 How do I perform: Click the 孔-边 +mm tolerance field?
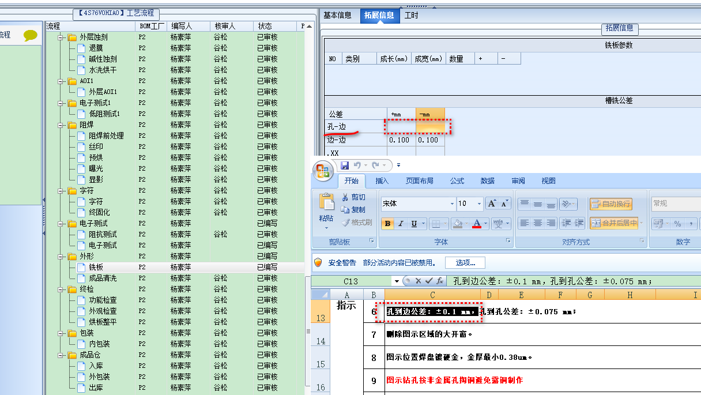click(x=401, y=127)
